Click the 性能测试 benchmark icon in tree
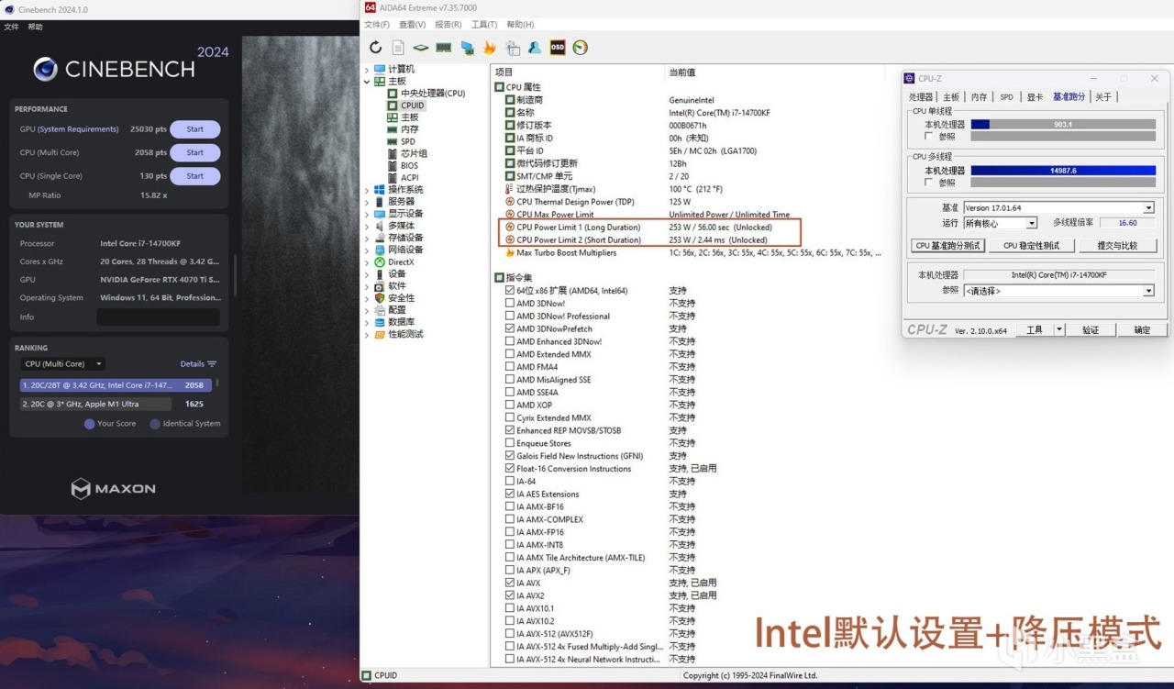The image size is (1174, 689). coord(380,334)
